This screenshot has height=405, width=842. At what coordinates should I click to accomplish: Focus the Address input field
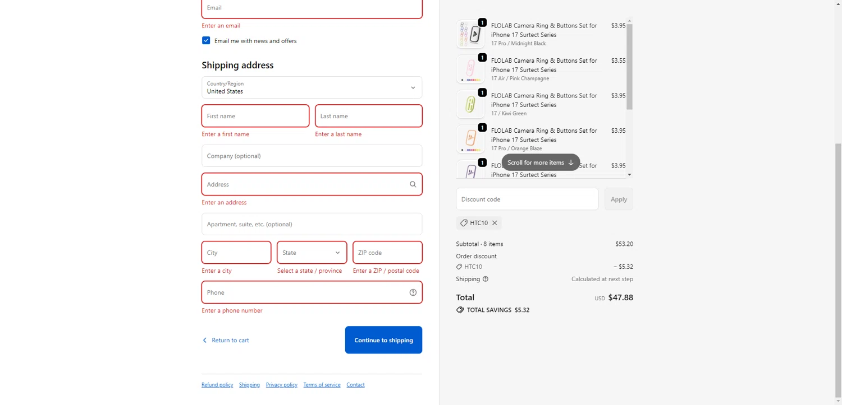(312, 184)
